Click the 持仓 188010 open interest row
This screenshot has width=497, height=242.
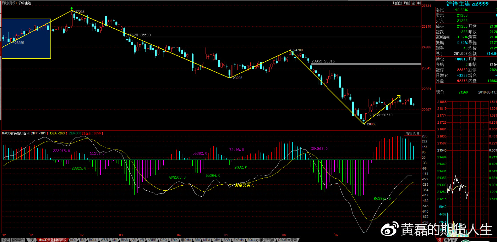point(452,59)
